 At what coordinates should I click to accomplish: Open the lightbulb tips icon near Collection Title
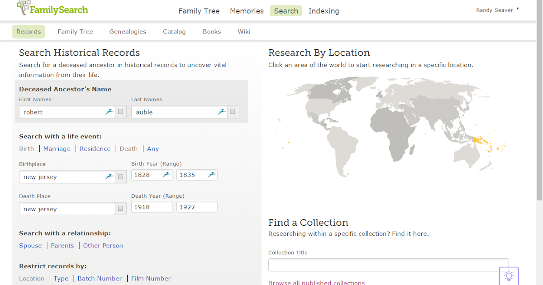pos(509,275)
